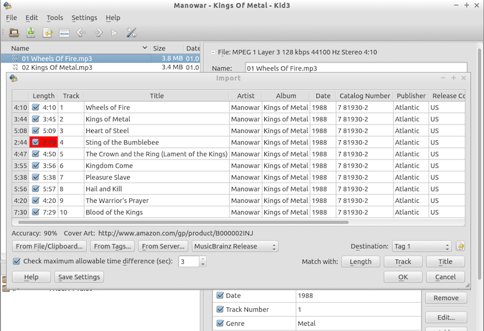The width and height of the screenshot is (484, 331).
Task: Open the Destination Tag 1 dropdown
Action: (421, 246)
